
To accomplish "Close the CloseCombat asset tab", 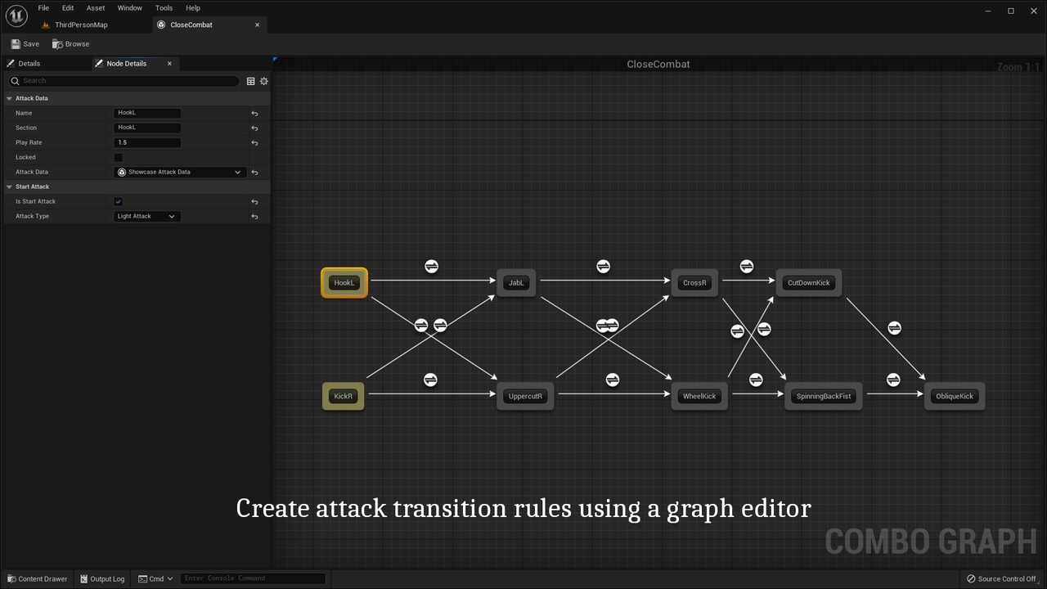I will point(257,25).
